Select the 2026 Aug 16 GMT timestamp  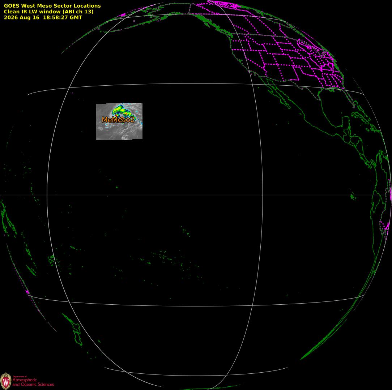[43, 17]
